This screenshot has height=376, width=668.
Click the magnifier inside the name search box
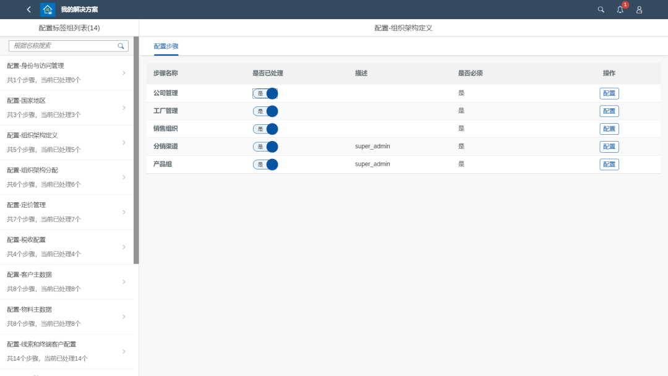coord(121,46)
